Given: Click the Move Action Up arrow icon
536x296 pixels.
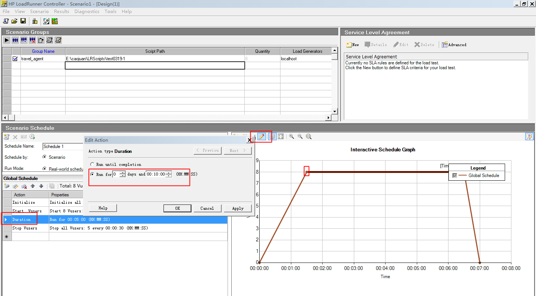Looking at the screenshot, I should click(x=33, y=186).
